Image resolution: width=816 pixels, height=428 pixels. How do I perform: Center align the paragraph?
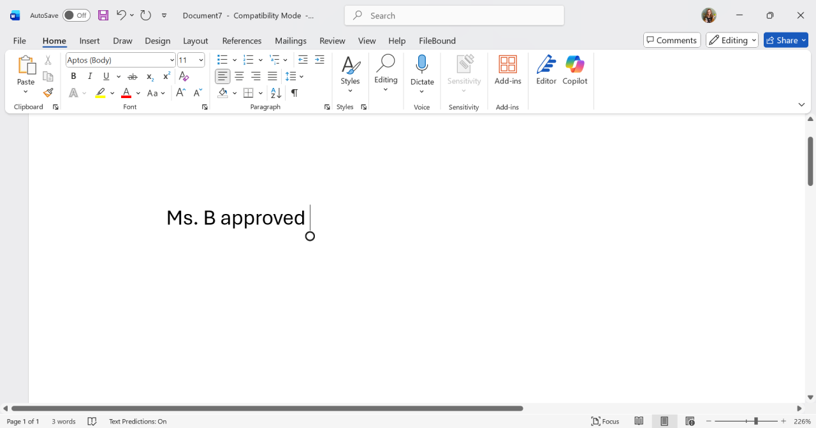[239, 76]
